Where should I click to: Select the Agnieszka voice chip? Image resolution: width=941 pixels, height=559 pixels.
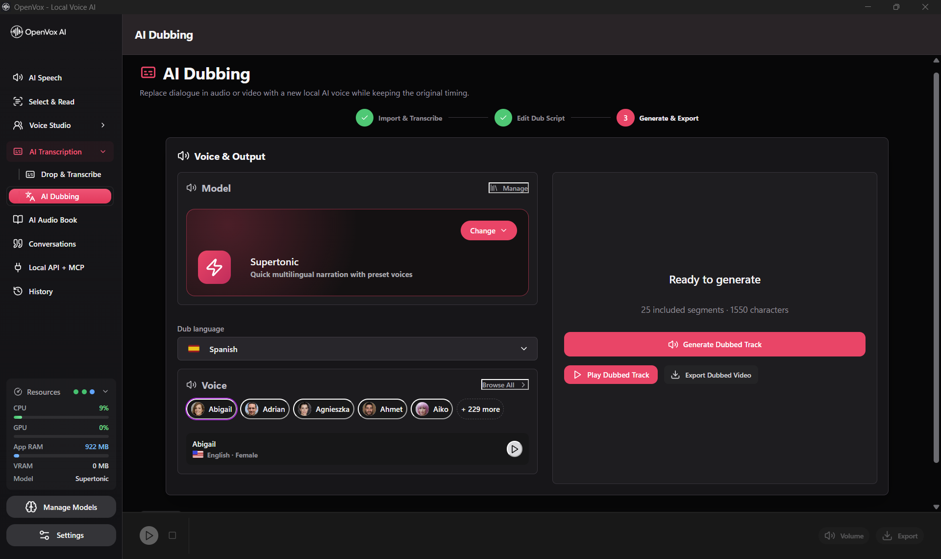click(323, 409)
